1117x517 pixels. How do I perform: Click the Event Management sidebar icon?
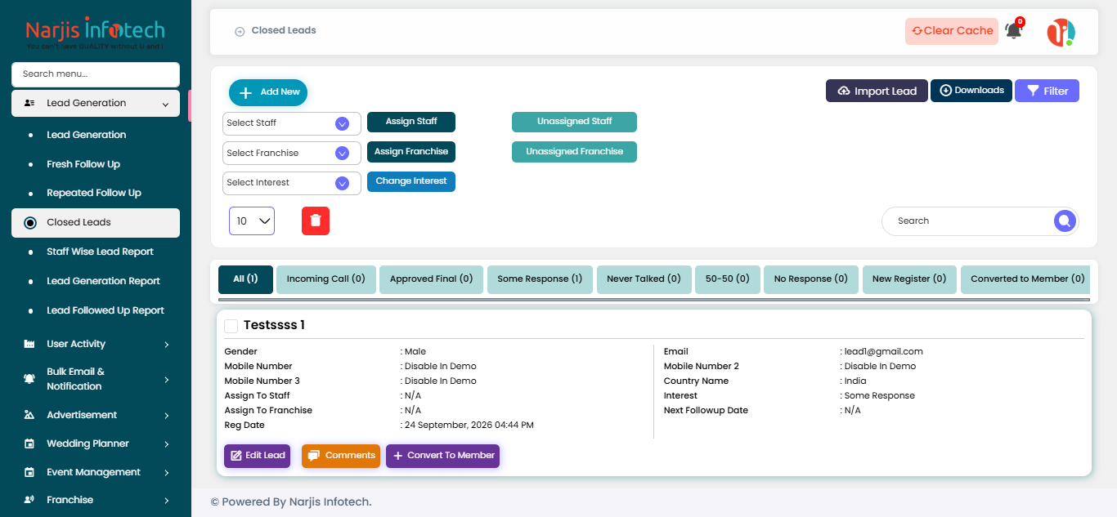click(x=29, y=472)
